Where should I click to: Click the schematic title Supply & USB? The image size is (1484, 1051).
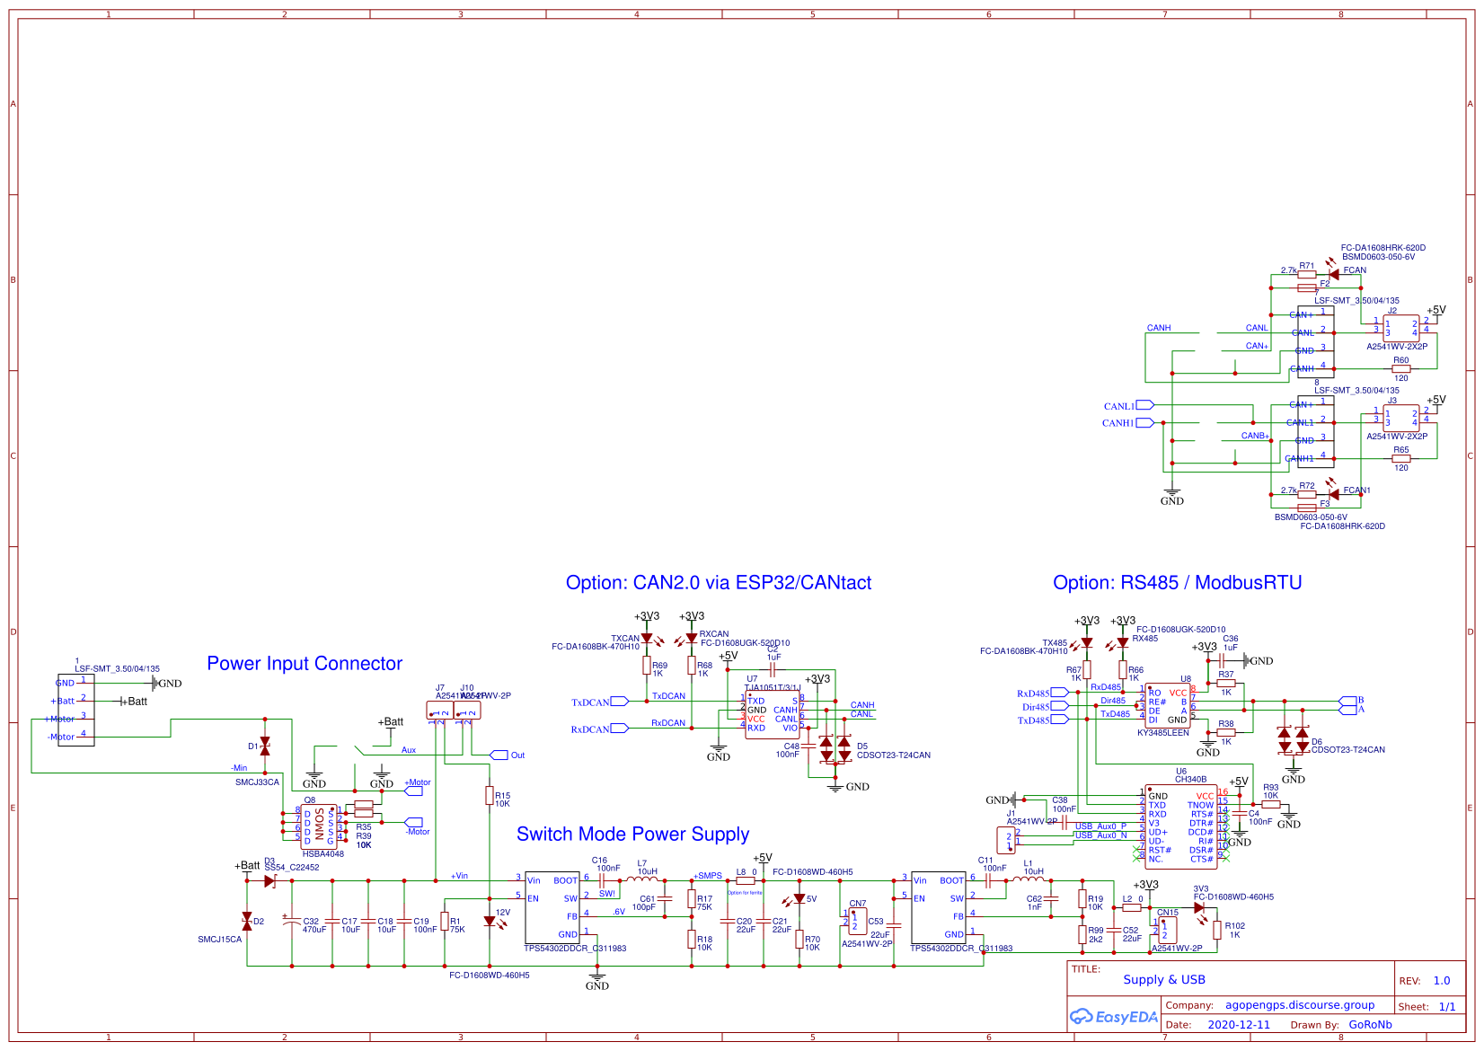1164,979
